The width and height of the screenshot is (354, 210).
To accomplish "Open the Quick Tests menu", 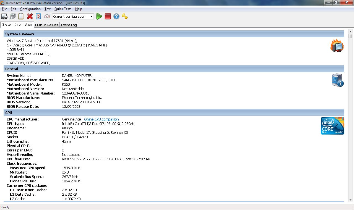I will coord(63,9).
